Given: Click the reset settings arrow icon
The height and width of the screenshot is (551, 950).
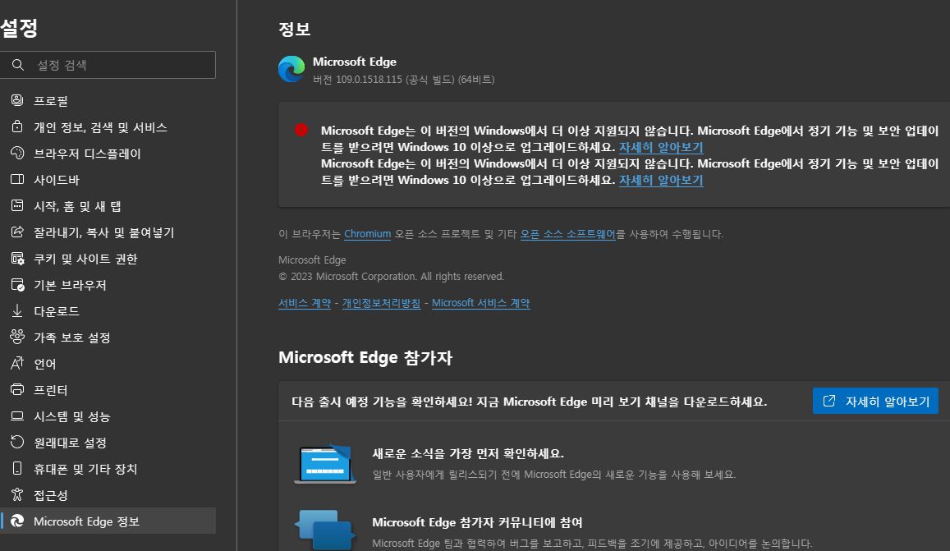Looking at the screenshot, I should 17,442.
